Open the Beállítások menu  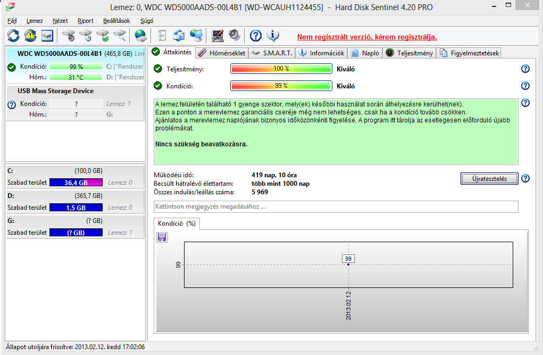116,21
